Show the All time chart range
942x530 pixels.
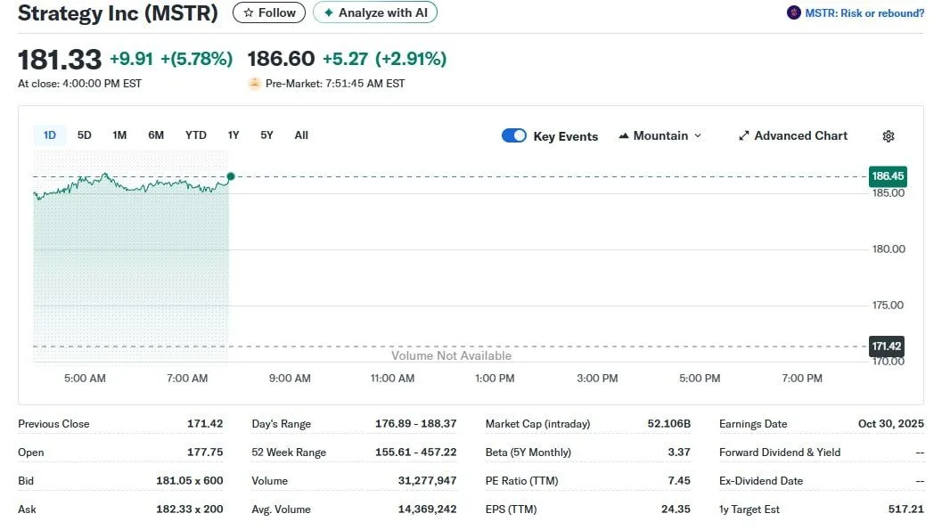pos(301,135)
